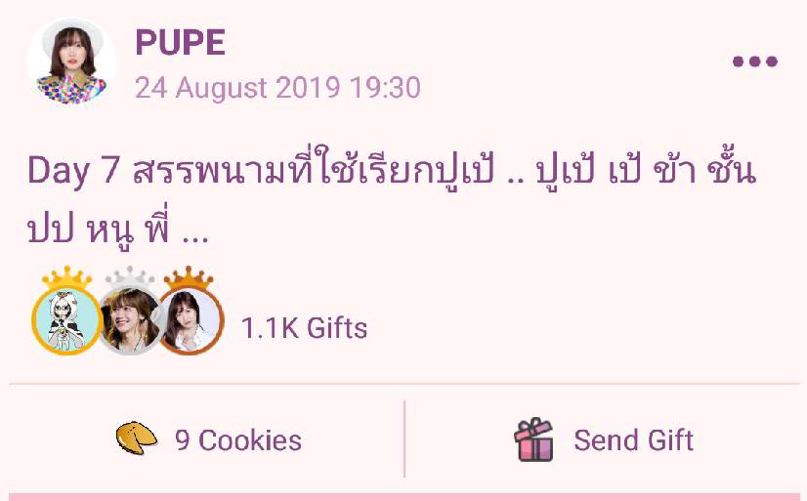Click the Send Gift text label

click(634, 440)
